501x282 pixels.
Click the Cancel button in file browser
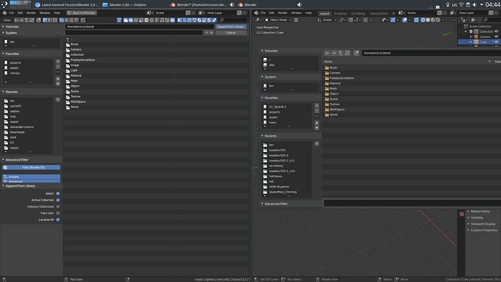pyautogui.click(x=231, y=33)
